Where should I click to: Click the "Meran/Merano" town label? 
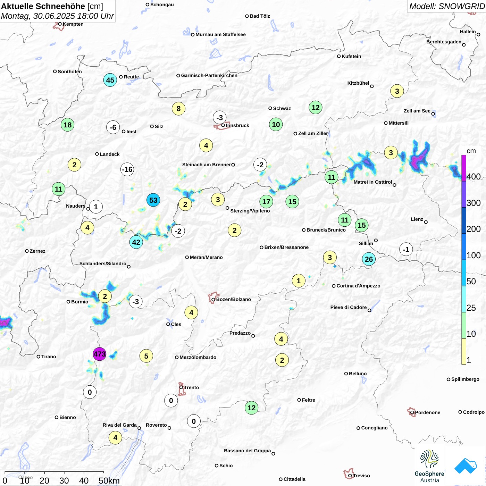click(206, 257)
